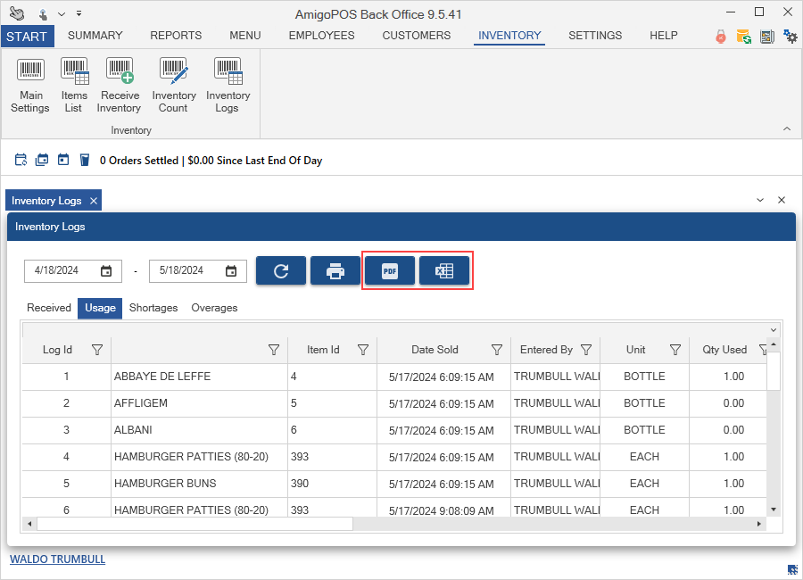Open Receive Inventory
The height and width of the screenshot is (580, 803).
click(119, 85)
